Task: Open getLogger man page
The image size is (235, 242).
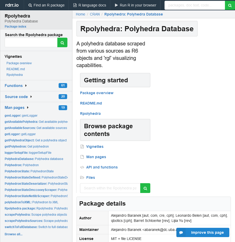Action: (20, 134)
